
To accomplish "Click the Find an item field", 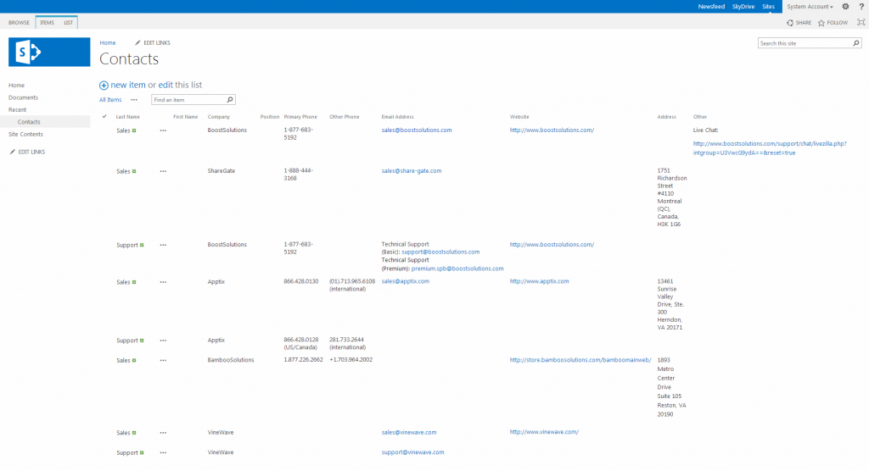I will tap(189, 100).
